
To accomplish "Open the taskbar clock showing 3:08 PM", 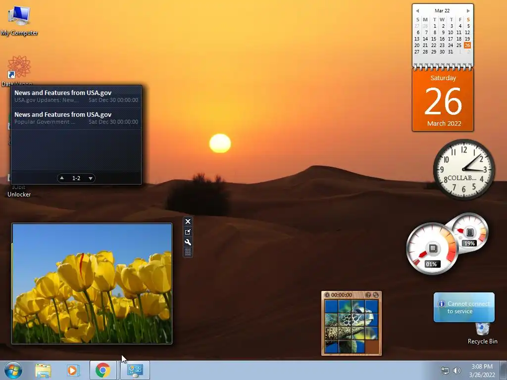I will [482, 371].
